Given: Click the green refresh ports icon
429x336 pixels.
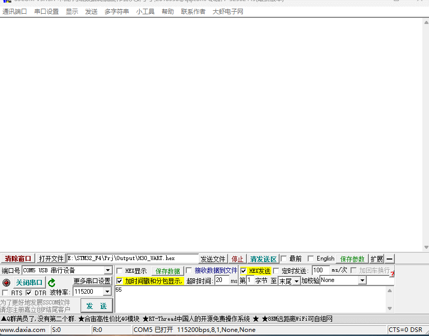Looking at the screenshot, I should click(x=52, y=282).
